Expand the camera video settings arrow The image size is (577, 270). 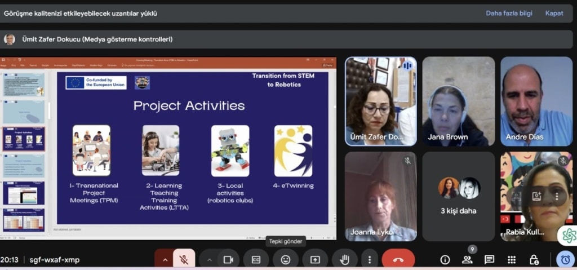click(x=209, y=259)
